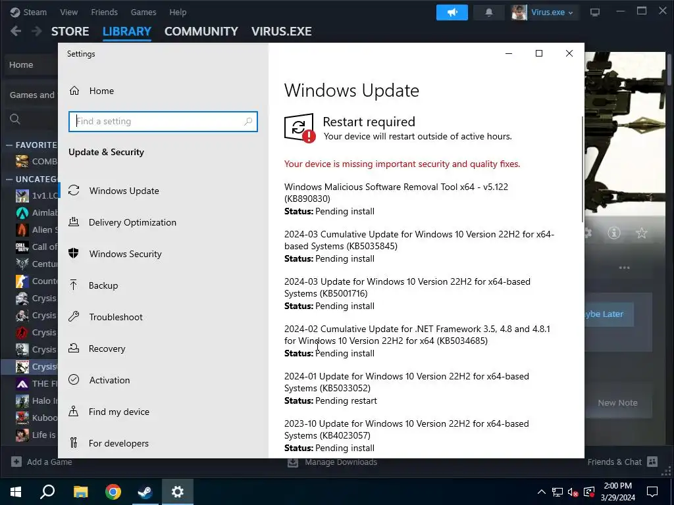Click the Backup upload arrow icon

(74, 285)
